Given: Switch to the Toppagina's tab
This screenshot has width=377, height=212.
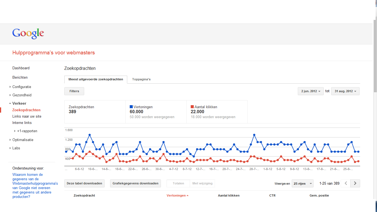Looking at the screenshot, I should tap(141, 79).
